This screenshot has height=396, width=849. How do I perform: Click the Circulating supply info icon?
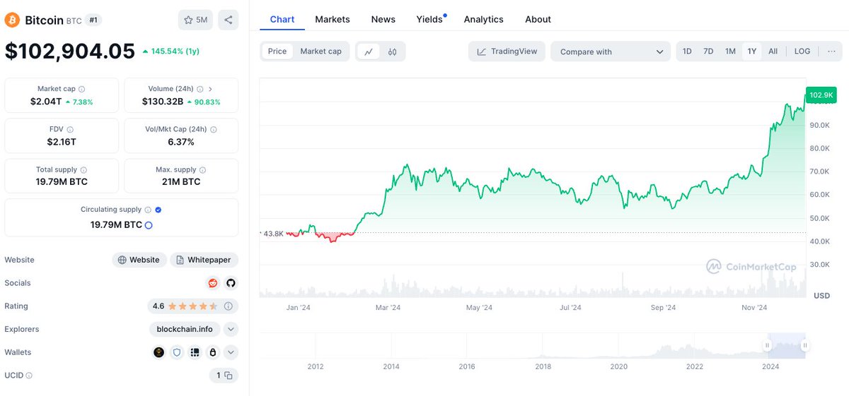[x=148, y=210]
